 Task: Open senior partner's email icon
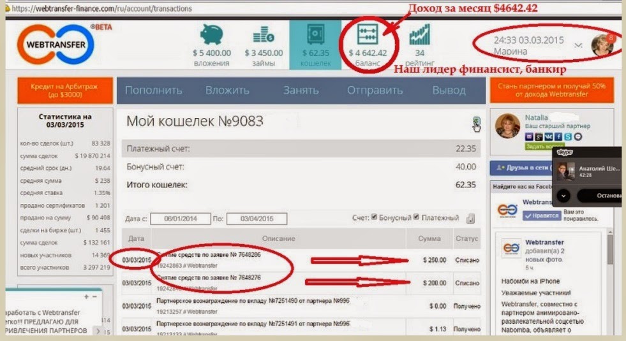(x=529, y=137)
